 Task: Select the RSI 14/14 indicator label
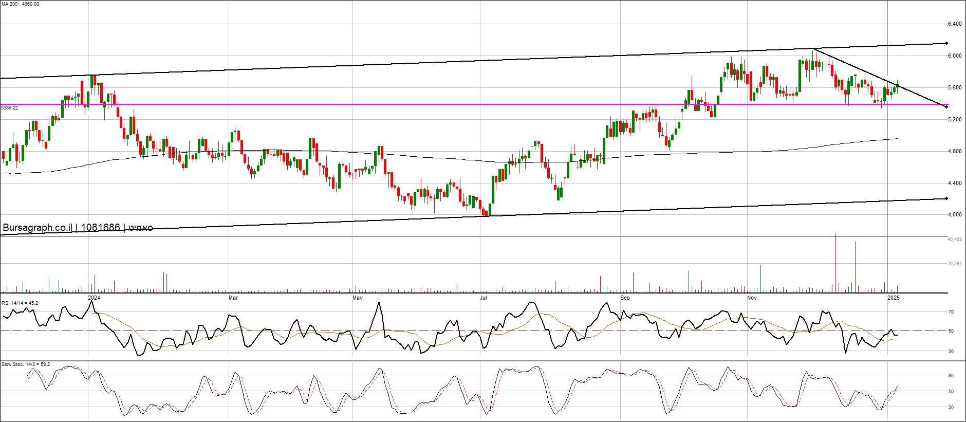point(20,303)
